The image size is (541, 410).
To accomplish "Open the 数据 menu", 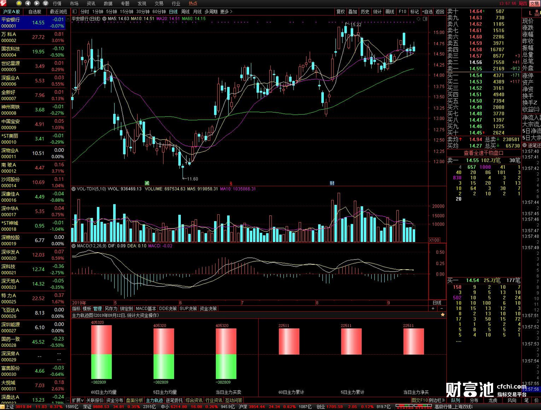I will click(x=108, y=4).
